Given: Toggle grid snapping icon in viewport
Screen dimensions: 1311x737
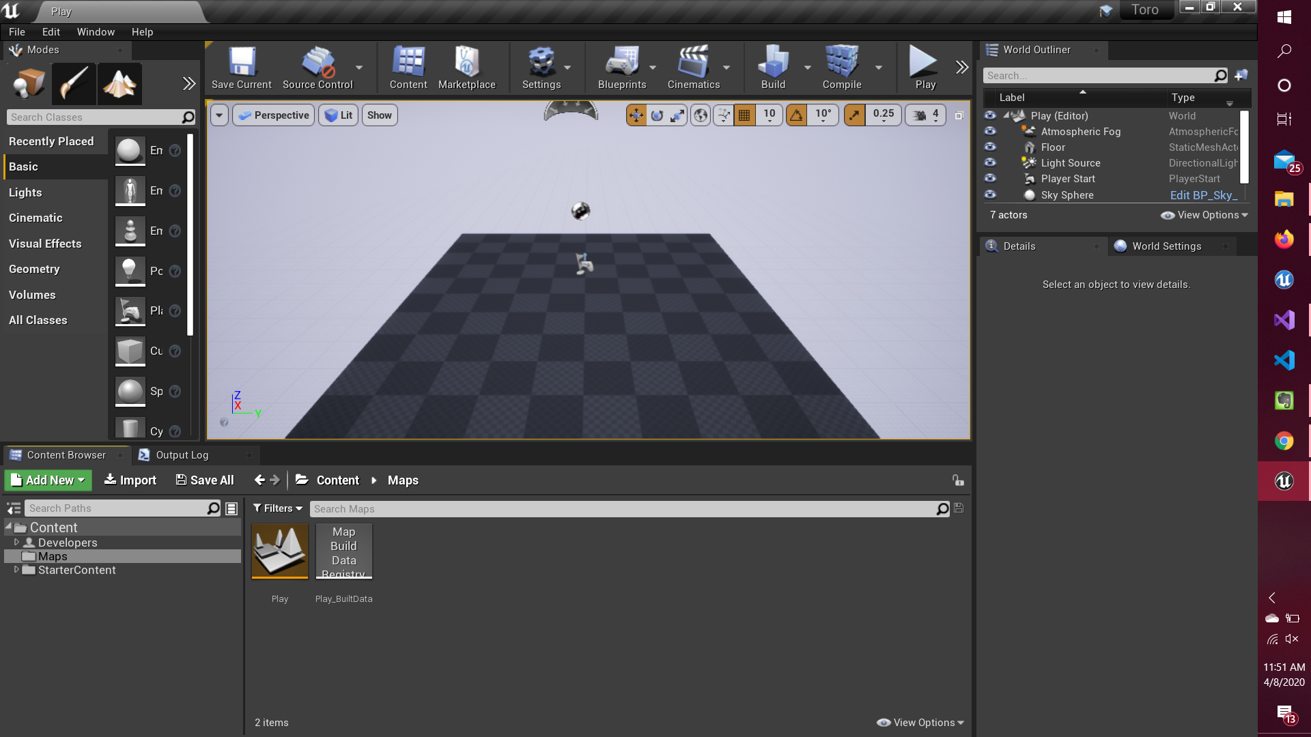Looking at the screenshot, I should coord(744,115).
